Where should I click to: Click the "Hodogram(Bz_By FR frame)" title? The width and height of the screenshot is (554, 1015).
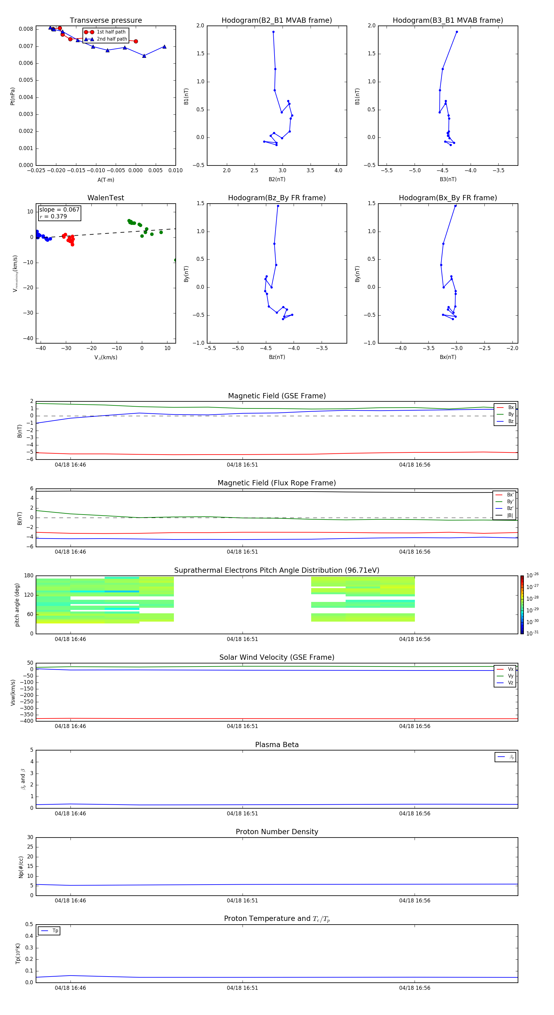click(x=277, y=198)
